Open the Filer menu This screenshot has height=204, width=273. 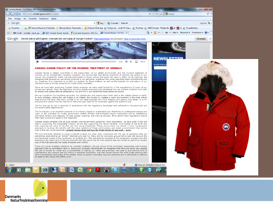(x=10, y=18)
